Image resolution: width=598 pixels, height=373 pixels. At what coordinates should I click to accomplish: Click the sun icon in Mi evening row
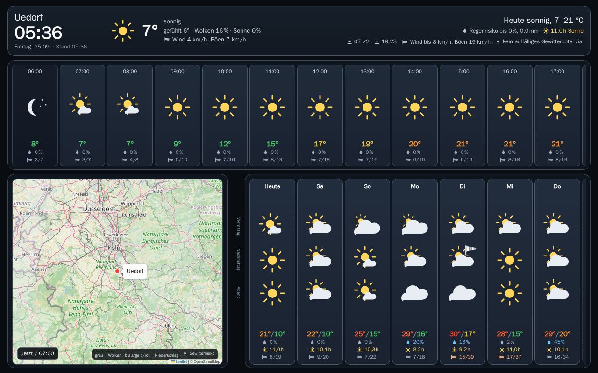pyautogui.click(x=510, y=294)
